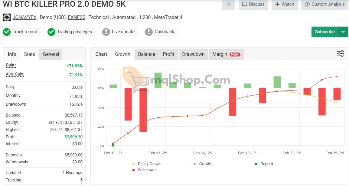Click the Cashback exclamation icon
The image size is (349, 186).
[x=149, y=32]
